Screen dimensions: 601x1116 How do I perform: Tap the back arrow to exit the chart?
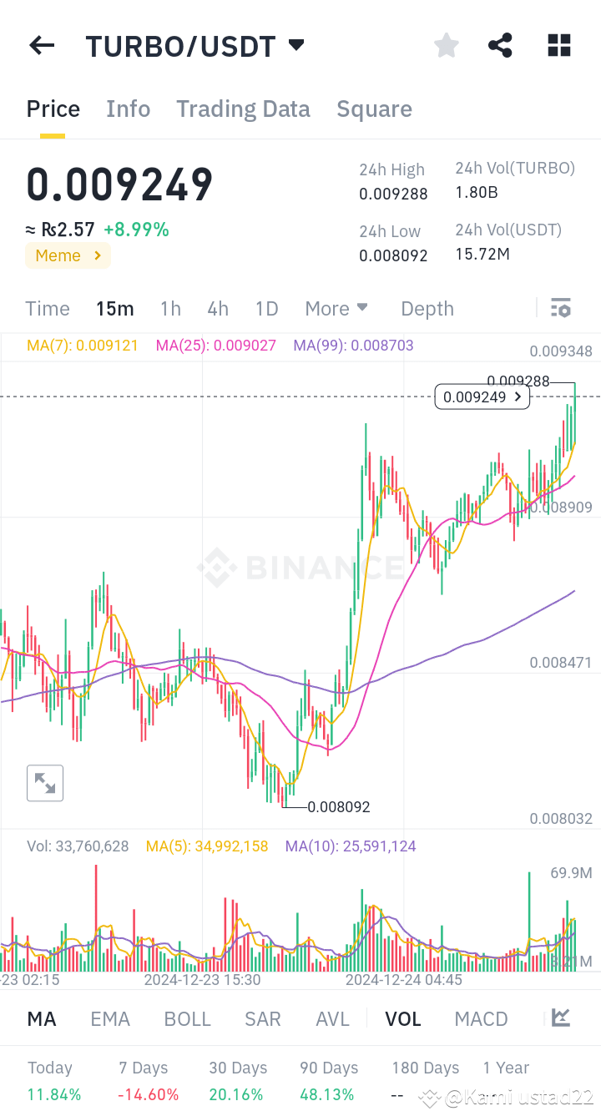41,45
